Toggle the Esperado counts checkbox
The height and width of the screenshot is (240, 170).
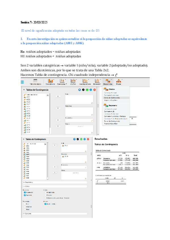coord(25,195)
